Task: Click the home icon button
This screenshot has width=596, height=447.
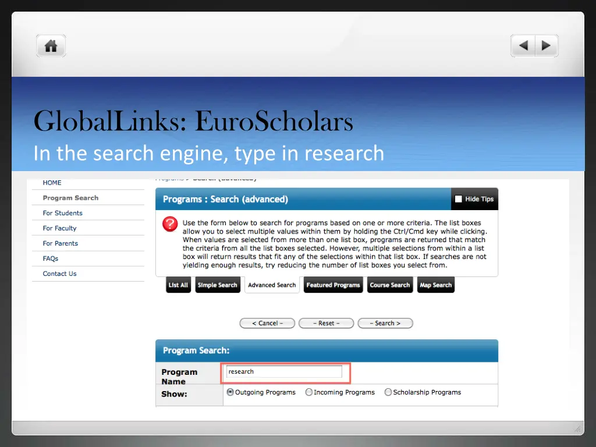Action: [x=51, y=46]
